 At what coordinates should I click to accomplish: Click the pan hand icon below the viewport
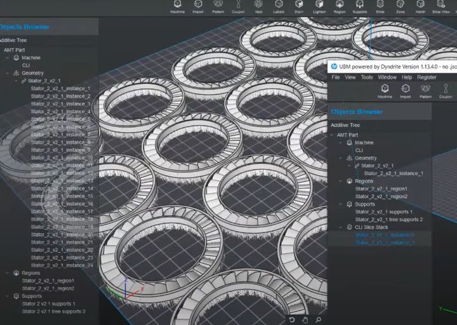click(x=305, y=320)
